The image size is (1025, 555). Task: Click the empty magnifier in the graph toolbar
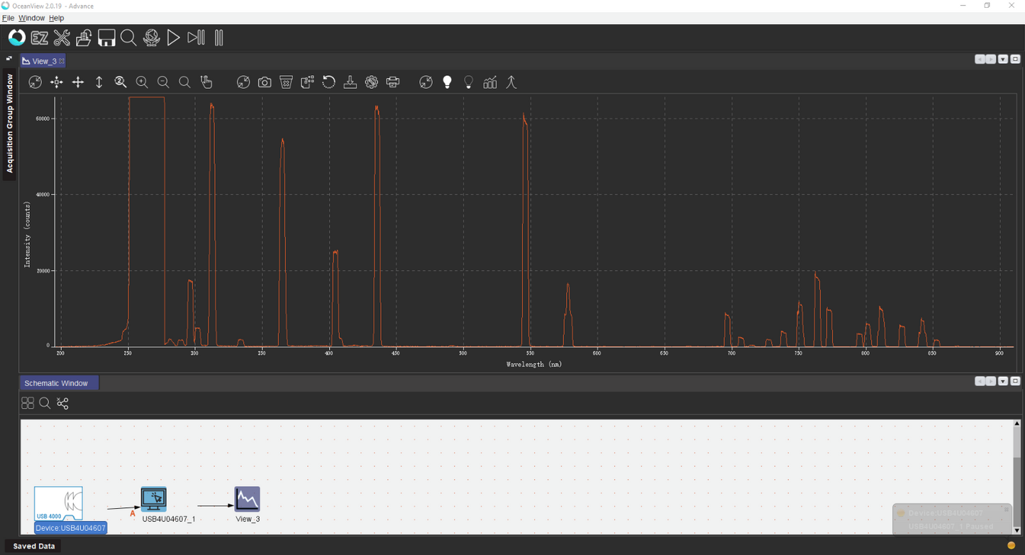click(184, 82)
